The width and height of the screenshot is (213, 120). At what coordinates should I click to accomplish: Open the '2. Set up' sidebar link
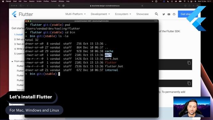pyautogui.click(x=19, y=39)
